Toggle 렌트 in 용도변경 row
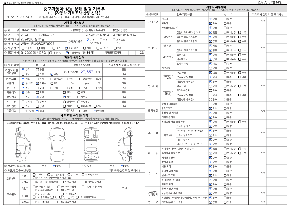The width and height of the screenshot is (291, 206). pos(64,97)
